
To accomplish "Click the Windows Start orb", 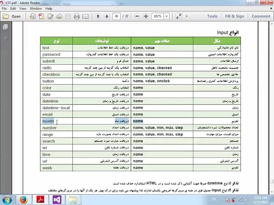I will click(x=7, y=200).
